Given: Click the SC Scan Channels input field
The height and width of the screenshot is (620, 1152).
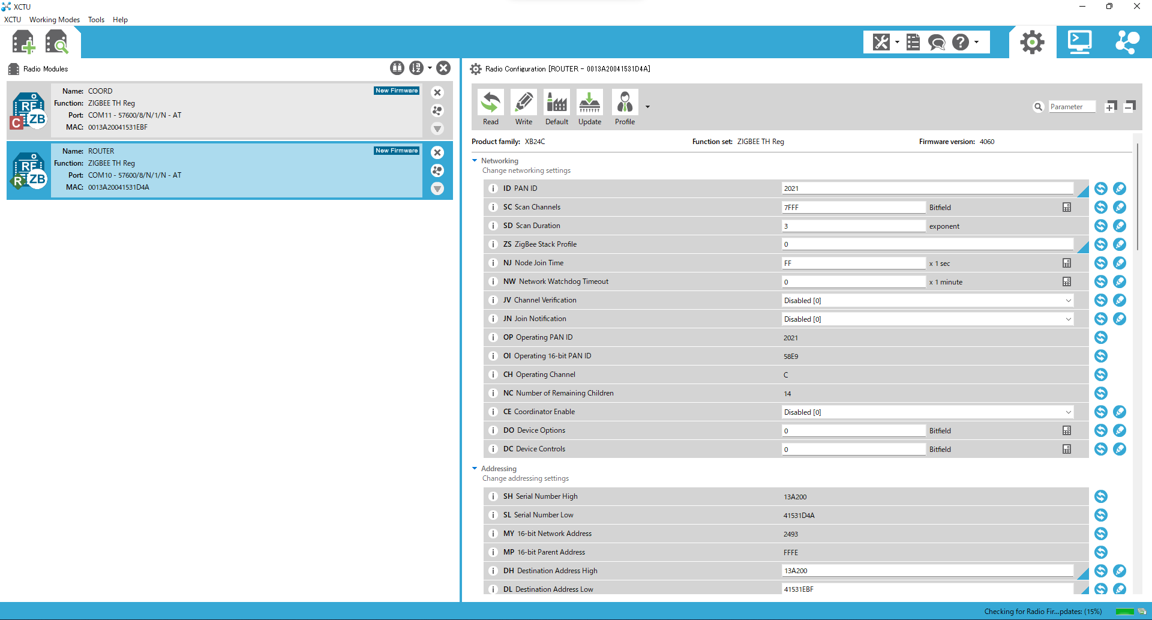Looking at the screenshot, I should pos(854,208).
